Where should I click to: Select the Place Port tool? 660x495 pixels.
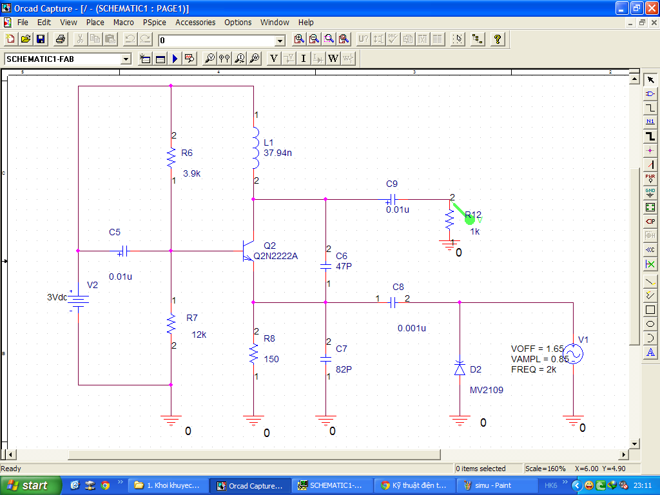[650, 222]
